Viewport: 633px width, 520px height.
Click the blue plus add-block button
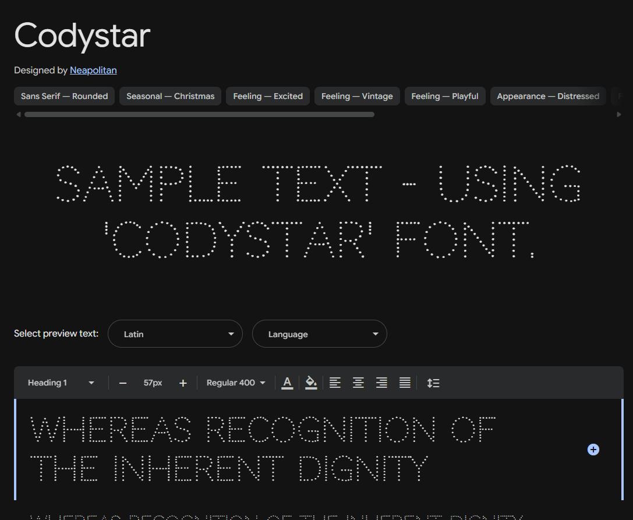tap(593, 450)
